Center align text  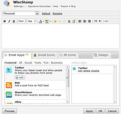tap(85, 21)
